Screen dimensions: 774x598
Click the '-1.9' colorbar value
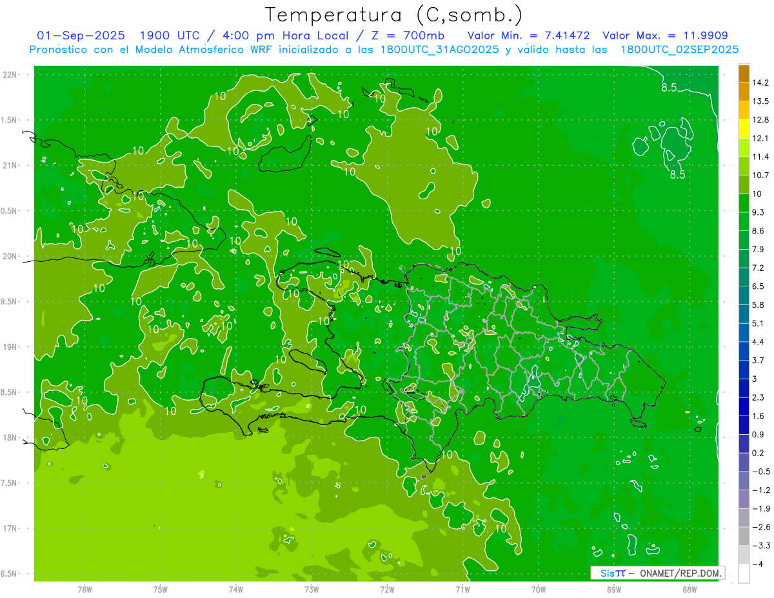761,508
